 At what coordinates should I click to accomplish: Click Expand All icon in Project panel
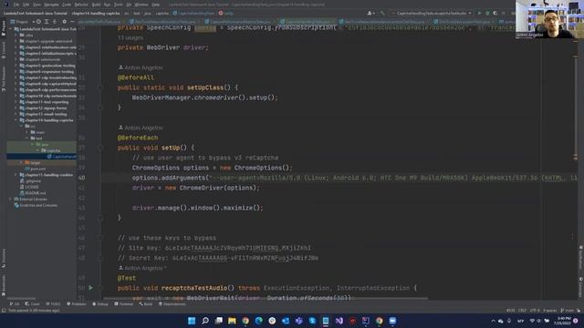click(47, 22)
